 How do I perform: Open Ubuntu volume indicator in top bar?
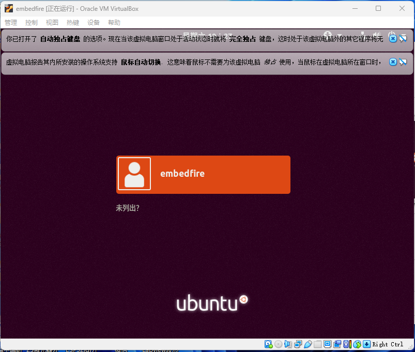click(376, 35)
